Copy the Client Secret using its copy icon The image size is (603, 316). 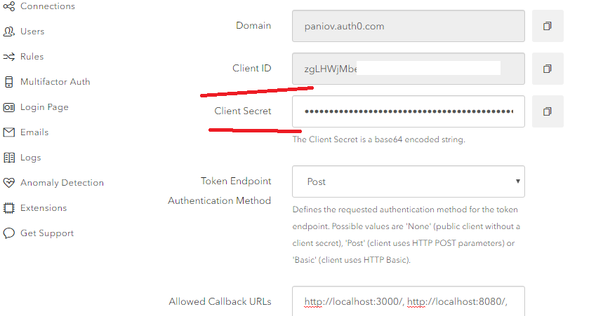pos(548,111)
